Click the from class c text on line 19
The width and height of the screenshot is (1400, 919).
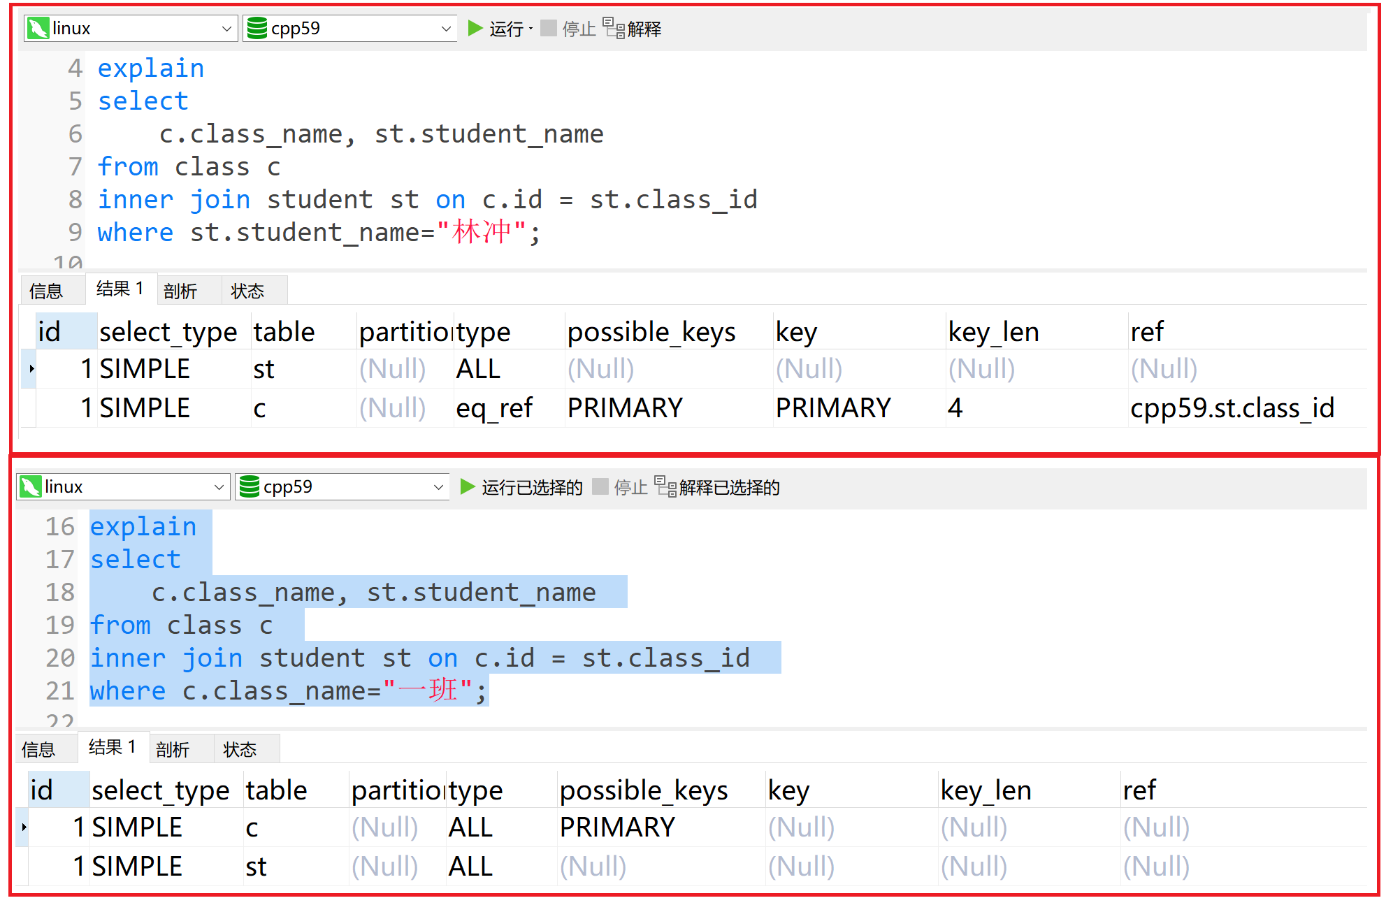pos(182,625)
